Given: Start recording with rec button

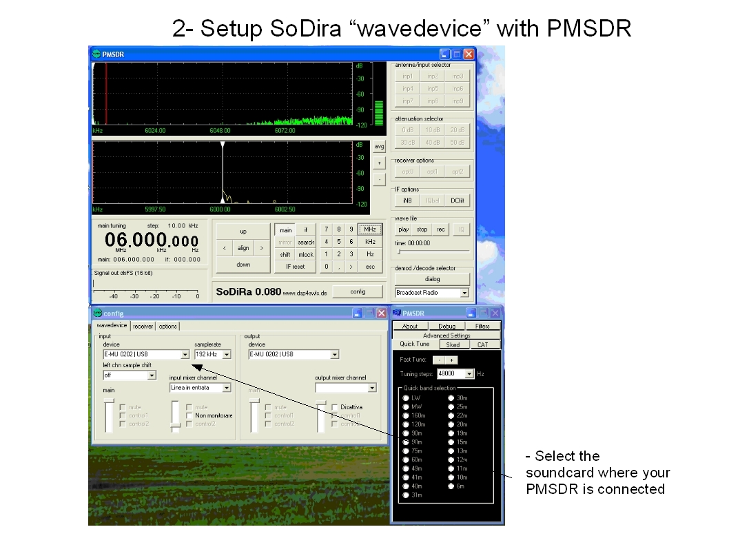Looking at the screenshot, I should 441,229.
